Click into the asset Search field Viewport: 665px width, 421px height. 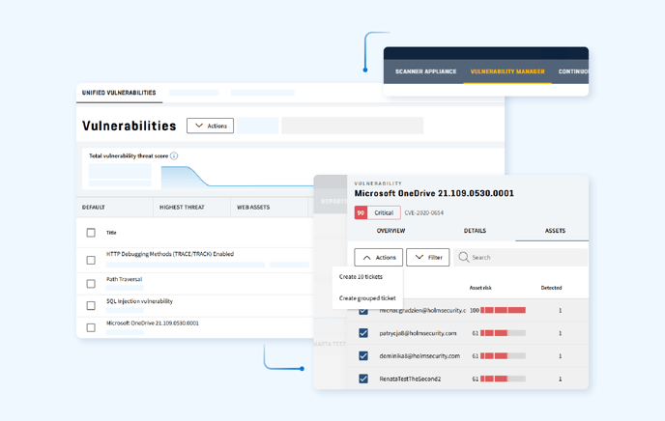click(x=520, y=257)
